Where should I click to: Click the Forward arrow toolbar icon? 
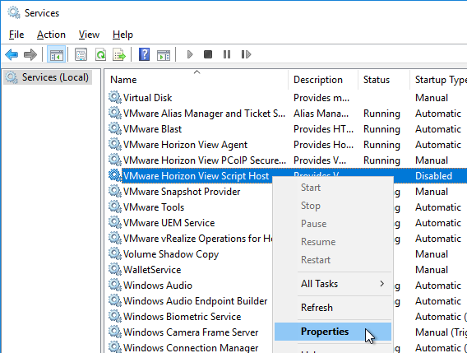point(30,55)
